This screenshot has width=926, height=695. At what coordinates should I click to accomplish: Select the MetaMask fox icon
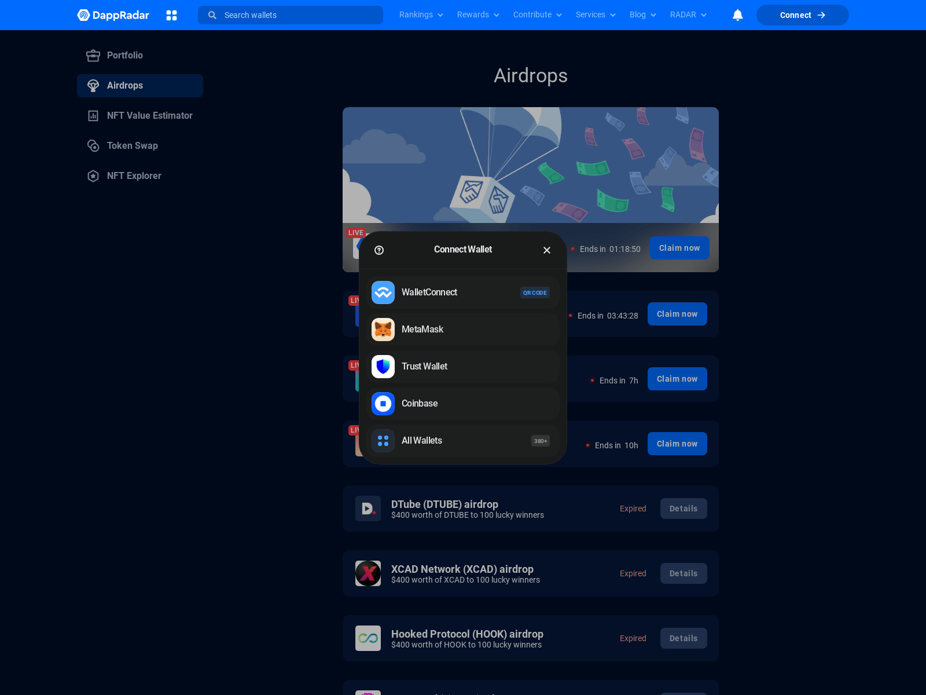pos(383,330)
